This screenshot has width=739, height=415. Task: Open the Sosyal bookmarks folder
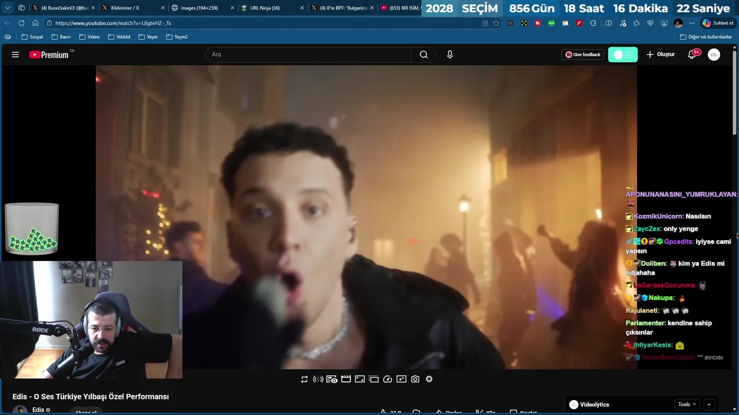pos(32,37)
